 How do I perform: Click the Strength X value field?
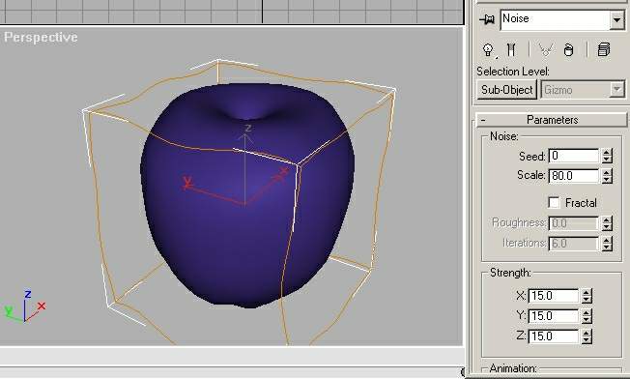click(x=554, y=296)
